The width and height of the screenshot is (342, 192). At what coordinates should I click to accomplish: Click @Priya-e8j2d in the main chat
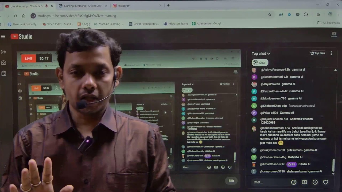pos(269,113)
